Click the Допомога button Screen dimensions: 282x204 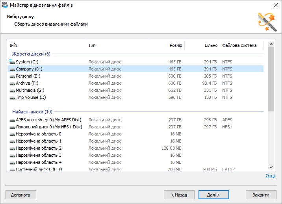click(21, 195)
